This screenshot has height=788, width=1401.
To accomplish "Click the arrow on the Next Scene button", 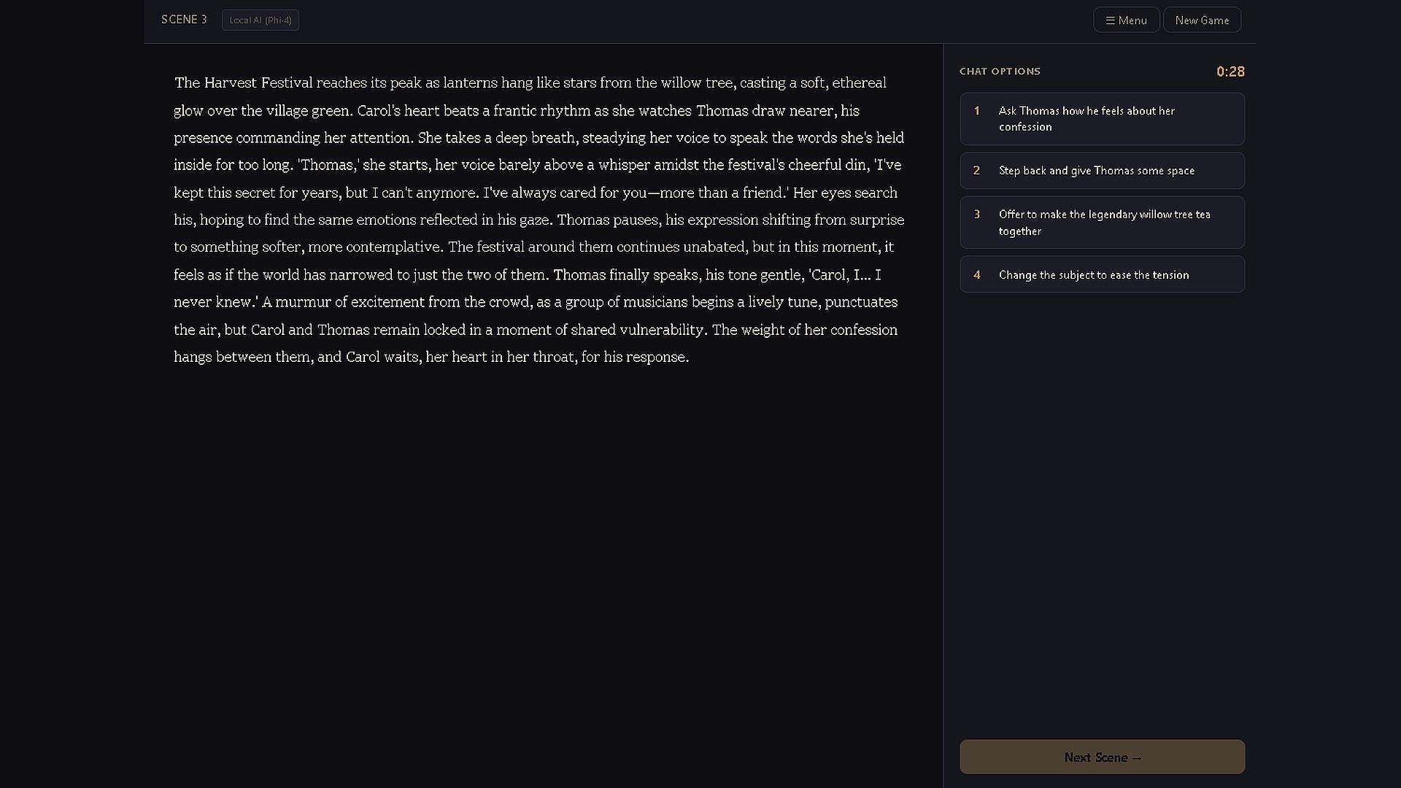I will 1136,758.
